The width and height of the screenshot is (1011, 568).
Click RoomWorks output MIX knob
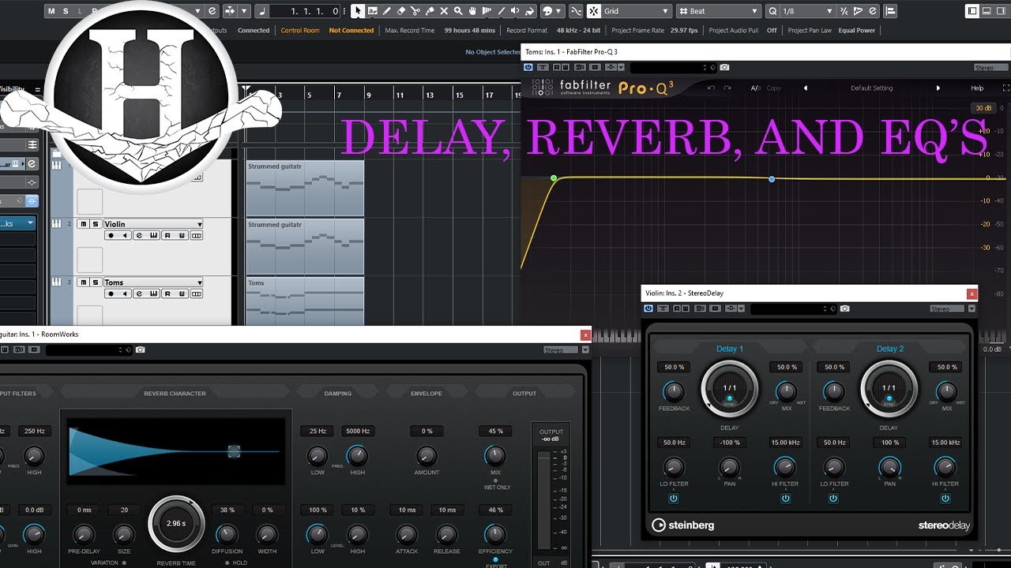click(x=494, y=455)
